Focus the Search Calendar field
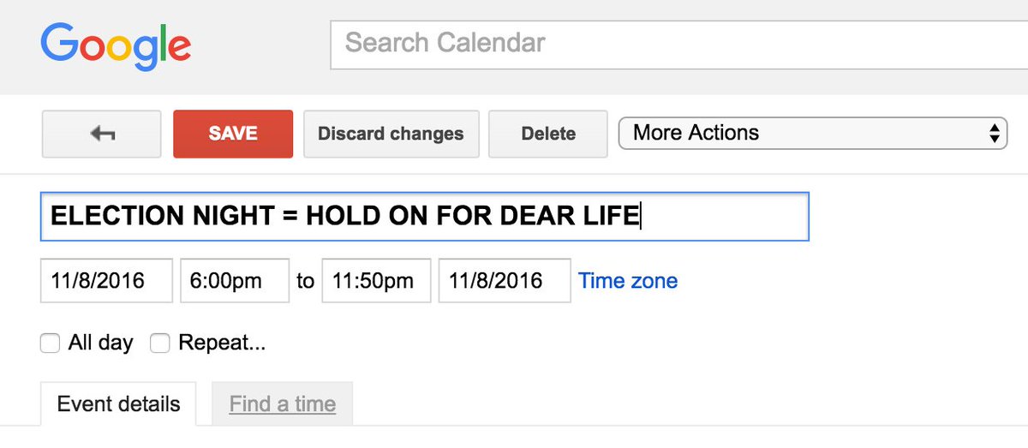 678,43
